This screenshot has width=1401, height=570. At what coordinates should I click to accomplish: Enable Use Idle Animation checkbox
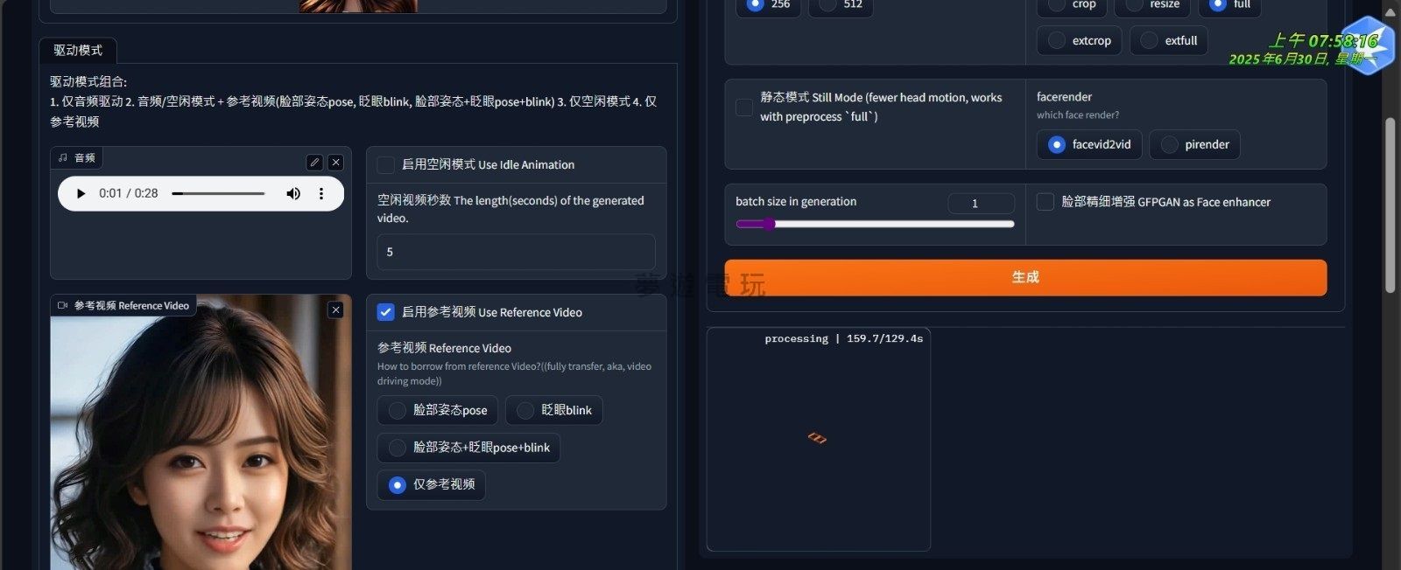click(385, 164)
